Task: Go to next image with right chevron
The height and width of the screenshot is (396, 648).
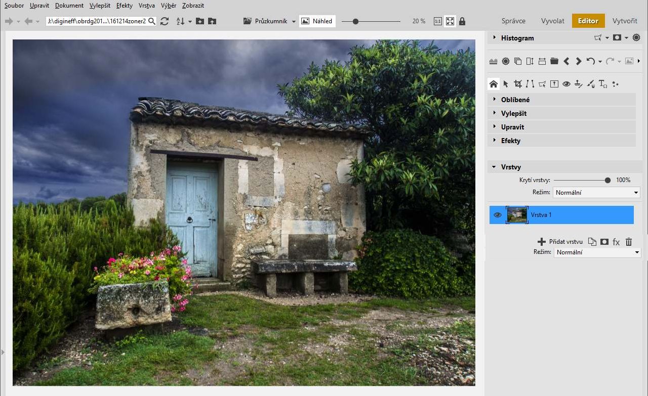Action: tap(578, 61)
